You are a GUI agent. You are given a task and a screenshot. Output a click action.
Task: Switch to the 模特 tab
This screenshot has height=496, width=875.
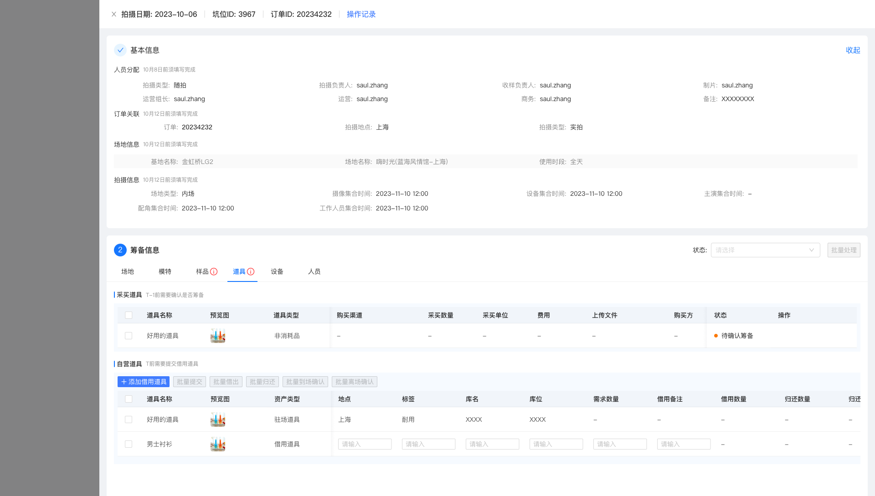[x=165, y=271]
